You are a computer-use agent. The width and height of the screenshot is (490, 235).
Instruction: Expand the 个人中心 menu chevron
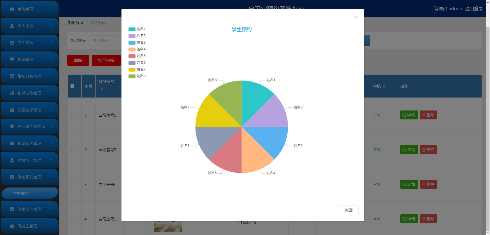(51, 25)
